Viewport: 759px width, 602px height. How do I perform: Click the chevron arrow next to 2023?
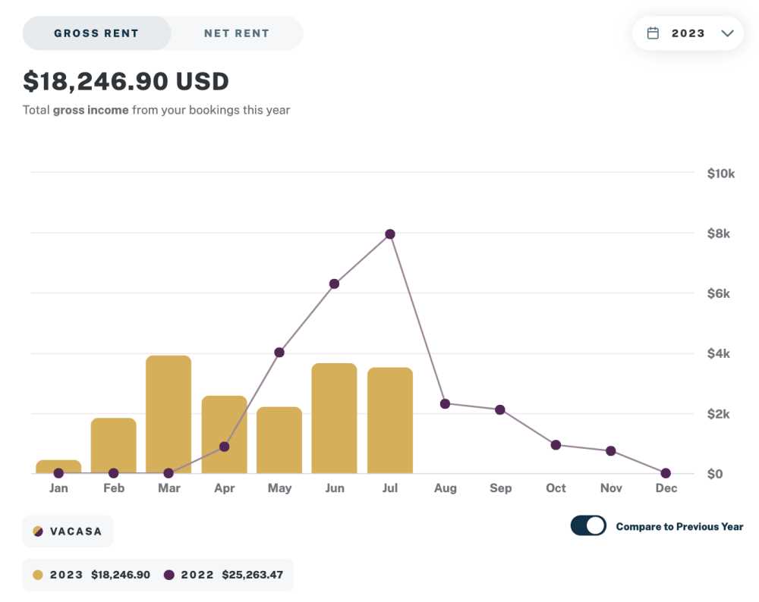[x=727, y=33]
